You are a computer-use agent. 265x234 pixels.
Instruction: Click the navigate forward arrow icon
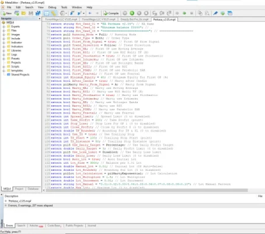(x=97, y=13)
